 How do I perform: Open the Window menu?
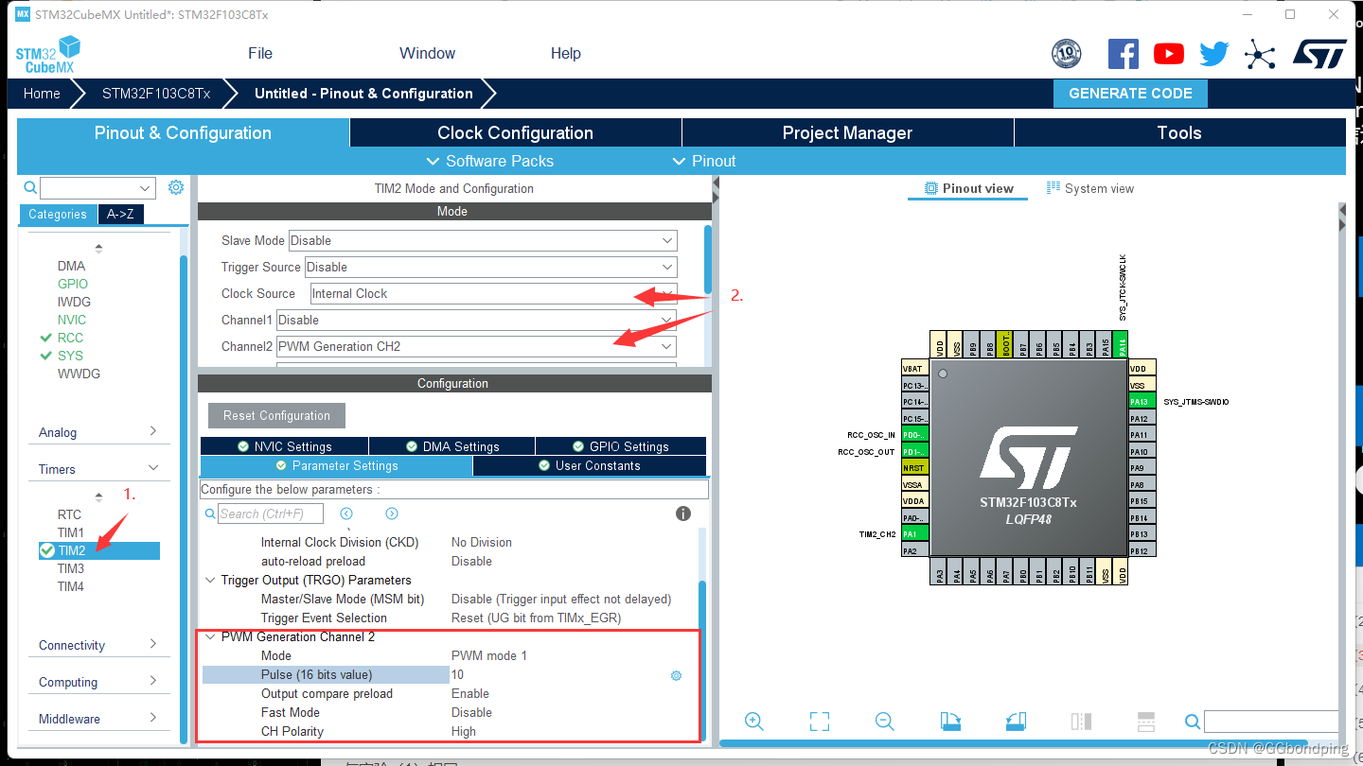tap(427, 53)
